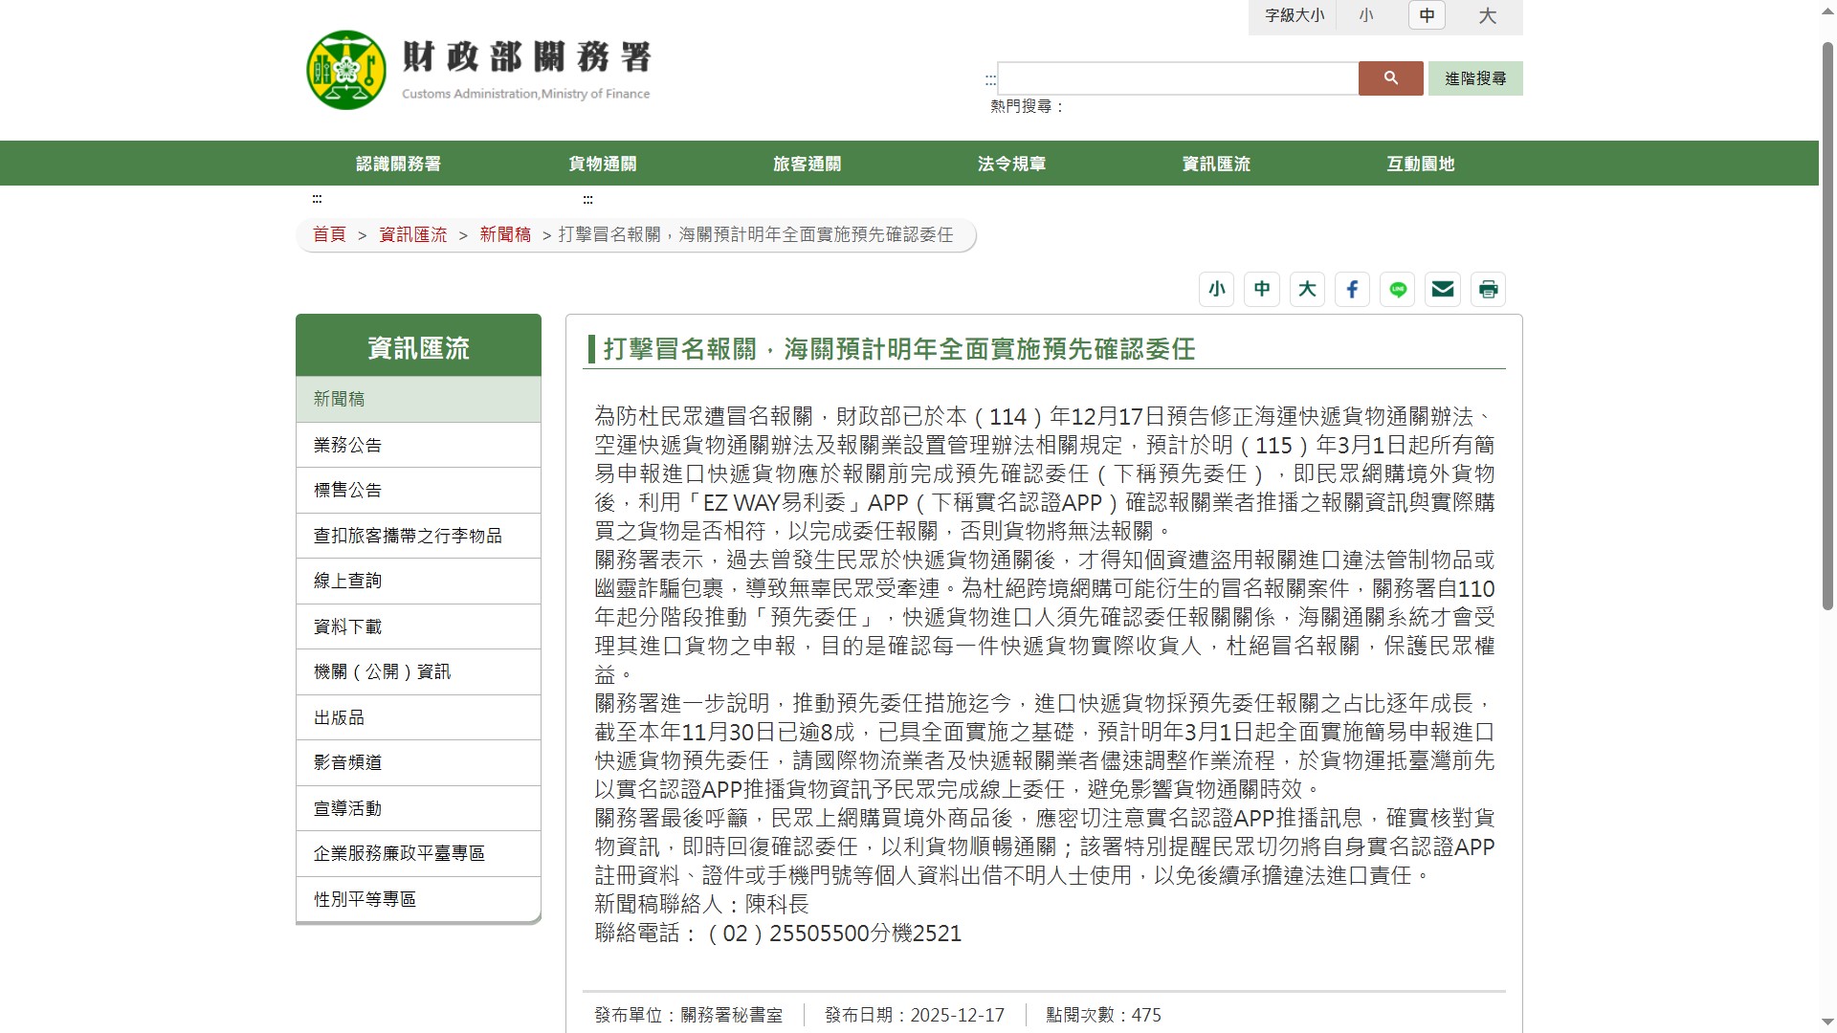Share article on Facebook

pyautogui.click(x=1352, y=289)
